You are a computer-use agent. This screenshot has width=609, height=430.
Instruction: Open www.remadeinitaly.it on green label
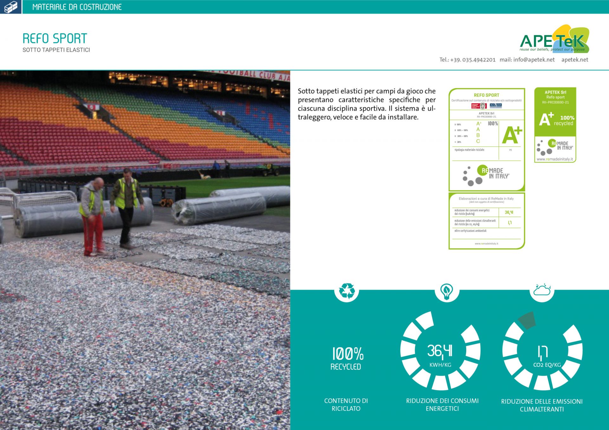tap(555, 159)
